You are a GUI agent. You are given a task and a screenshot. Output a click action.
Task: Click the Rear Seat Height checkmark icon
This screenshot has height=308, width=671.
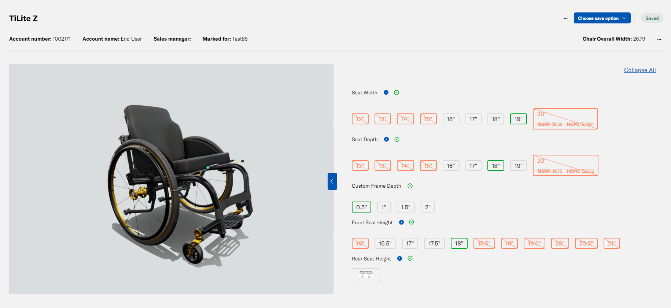[x=410, y=258]
